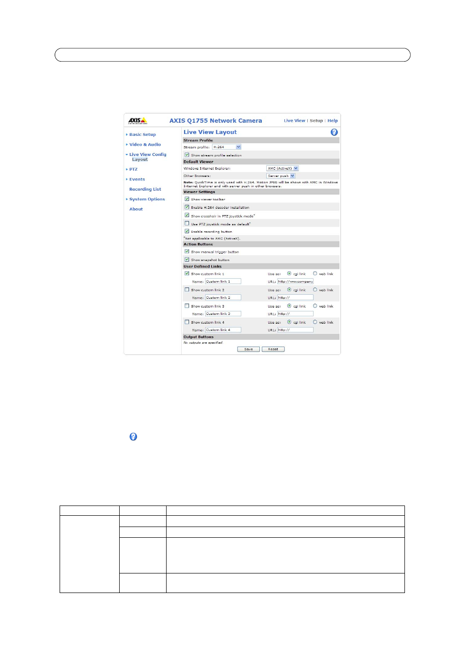
Task: Check Show custom link 3
Action: [x=187, y=306]
